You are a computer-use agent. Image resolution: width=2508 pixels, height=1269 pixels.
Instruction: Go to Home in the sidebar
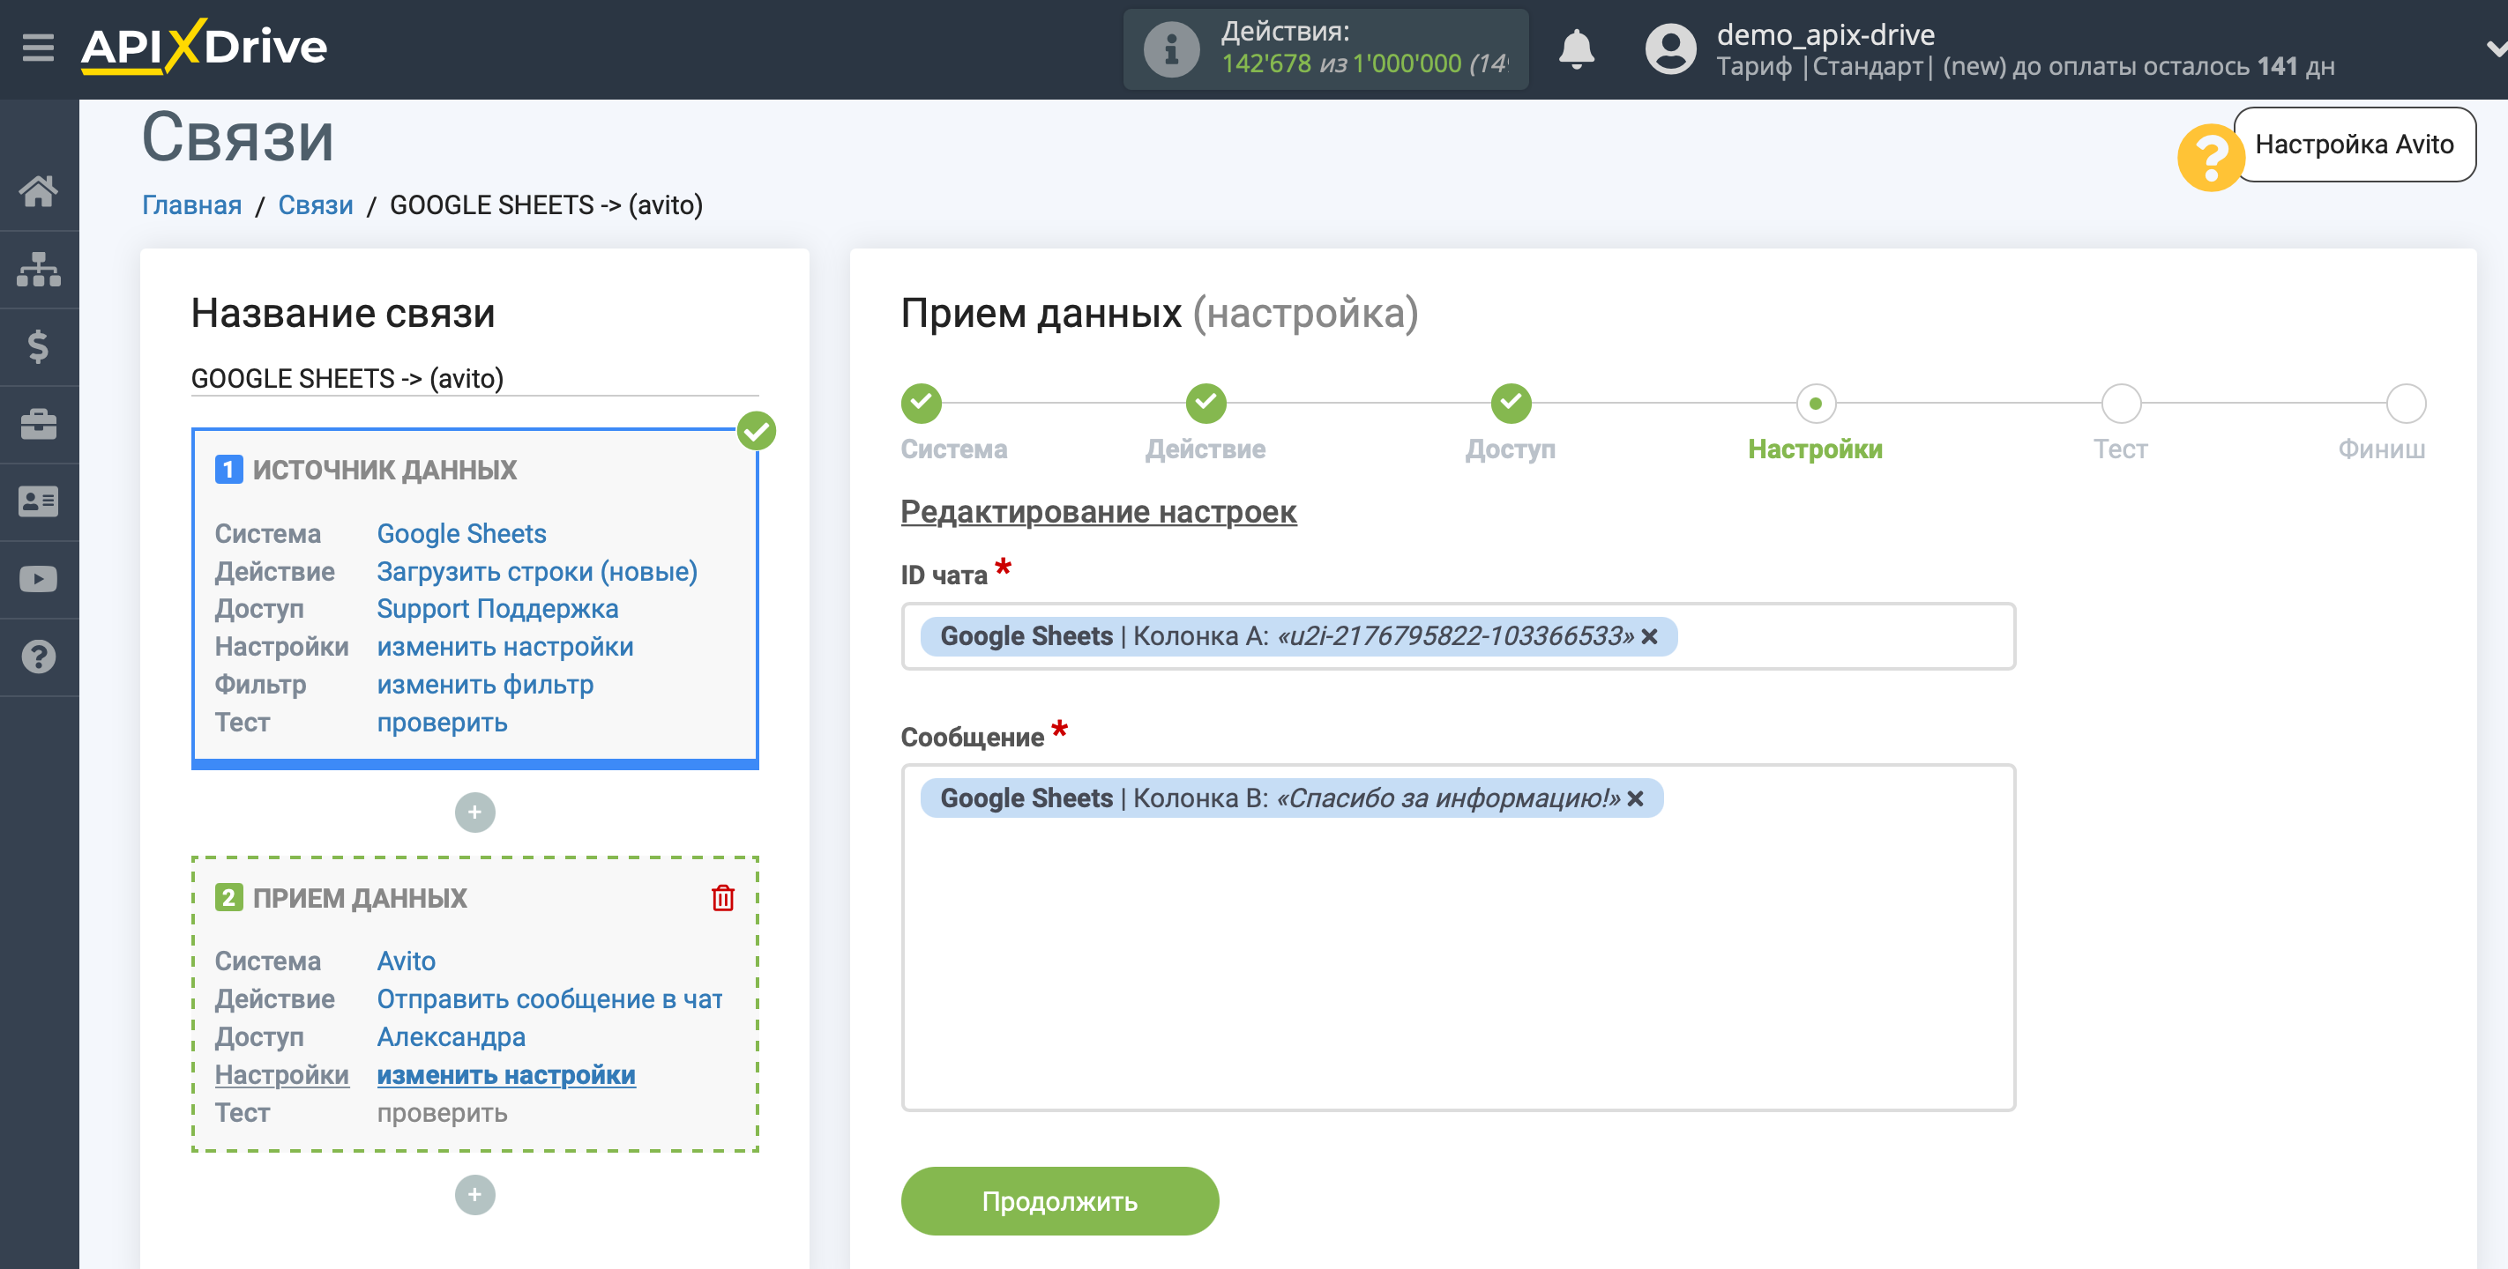click(x=39, y=190)
